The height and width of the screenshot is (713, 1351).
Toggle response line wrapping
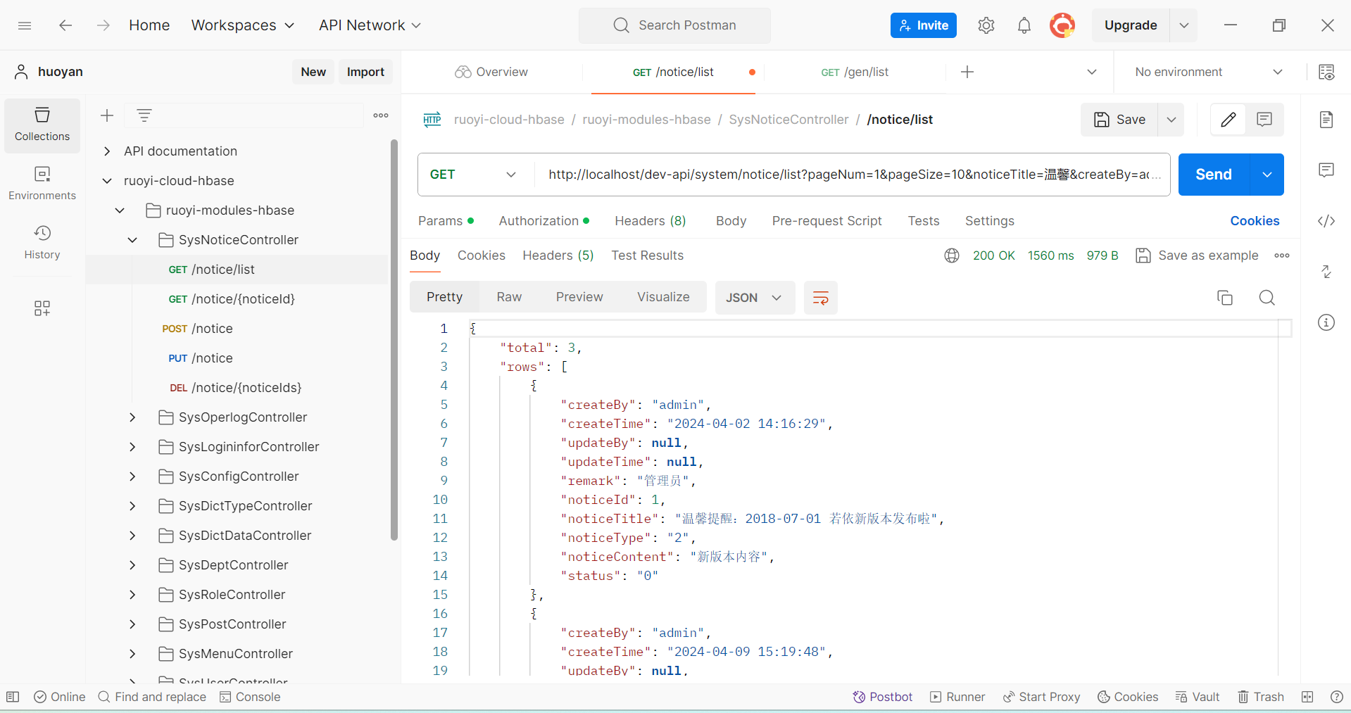pos(820,298)
